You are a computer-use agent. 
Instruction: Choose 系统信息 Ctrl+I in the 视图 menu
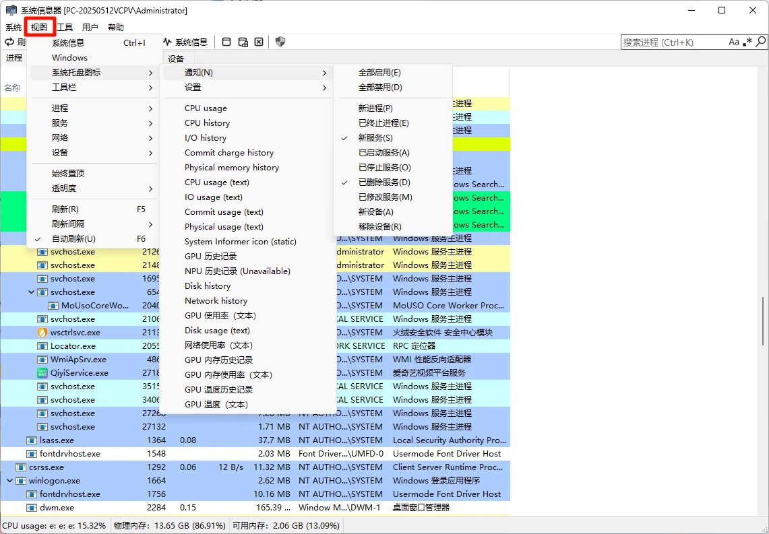[94, 43]
